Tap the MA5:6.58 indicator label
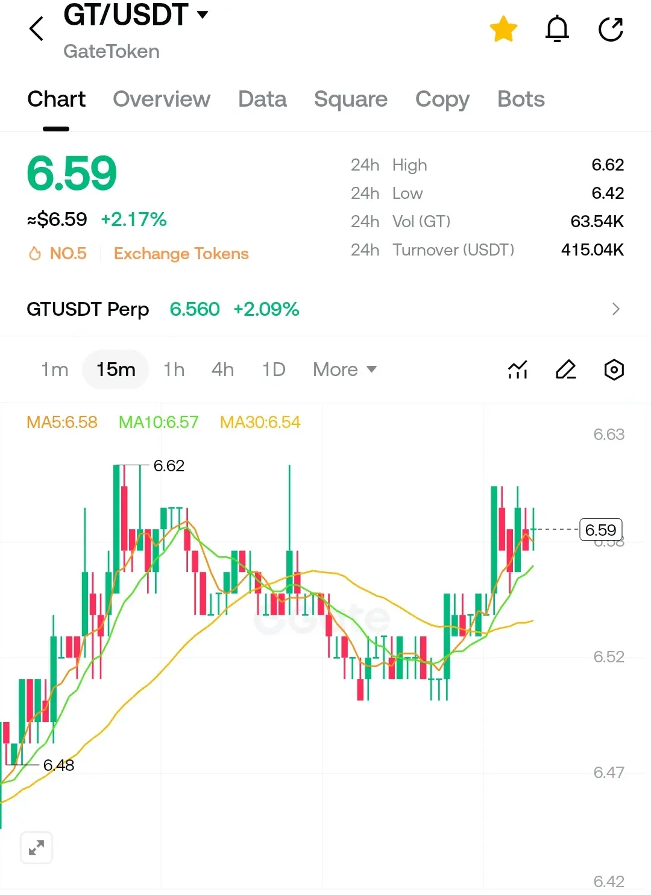This screenshot has width=651, height=895. click(62, 422)
